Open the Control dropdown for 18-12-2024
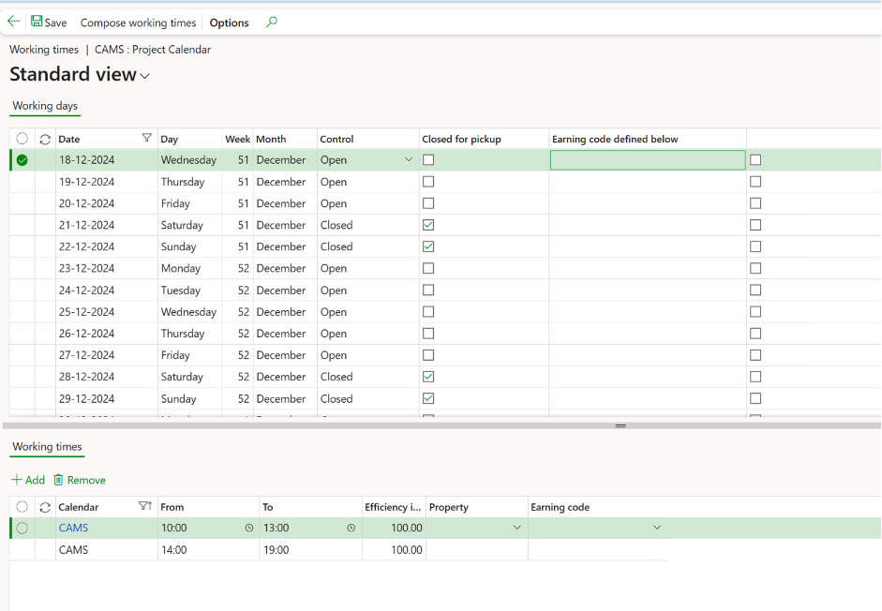Image resolution: width=882 pixels, height=611 pixels. (x=407, y=159)
